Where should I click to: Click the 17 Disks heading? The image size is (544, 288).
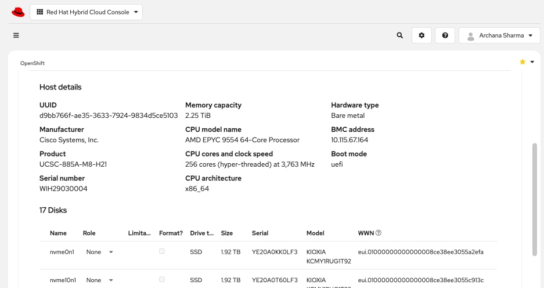tap(53, 210)
